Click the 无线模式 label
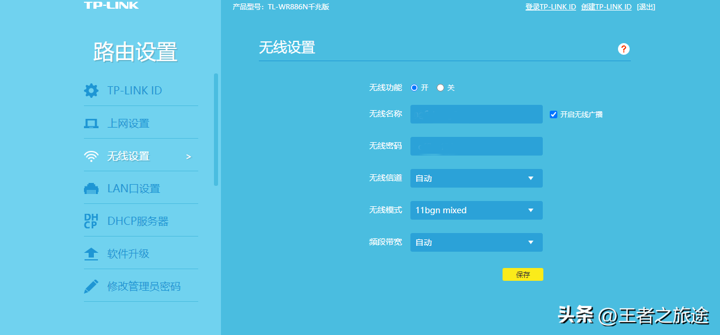Image resolution: width=720 pixels, height=335 pixels. (385, 210)
